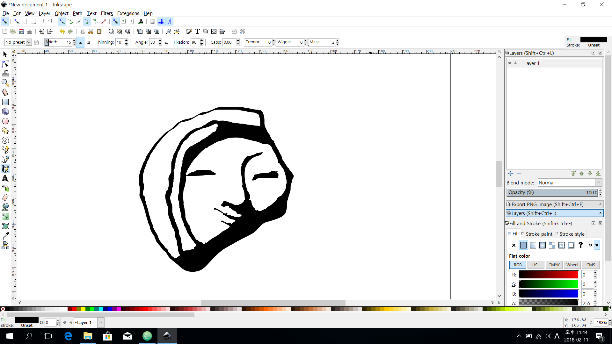Toggle snapping to grids
612x344 pixels.
(161, 22)
